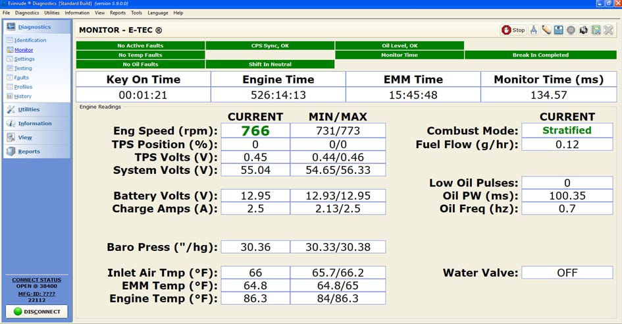Click the Oil PW value 100.35
Viewport: 622px width, 324px height.
point(567,196)
